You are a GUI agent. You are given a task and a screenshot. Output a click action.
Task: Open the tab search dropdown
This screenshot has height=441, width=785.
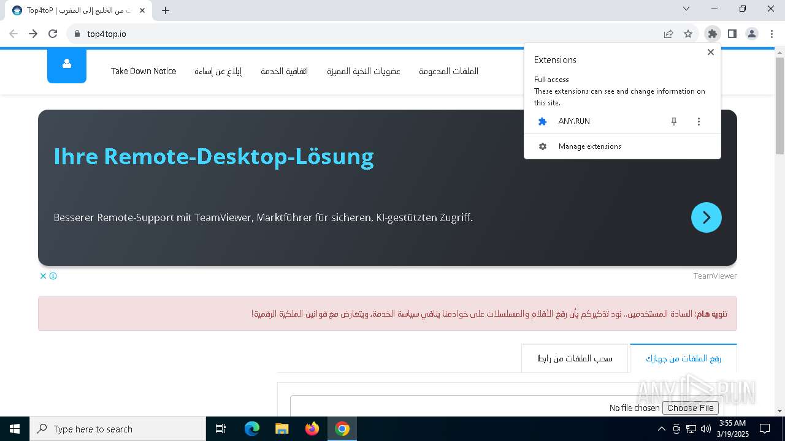pos(686,9)
